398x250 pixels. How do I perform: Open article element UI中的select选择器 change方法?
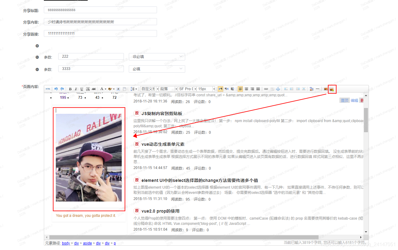pos(200,180)
